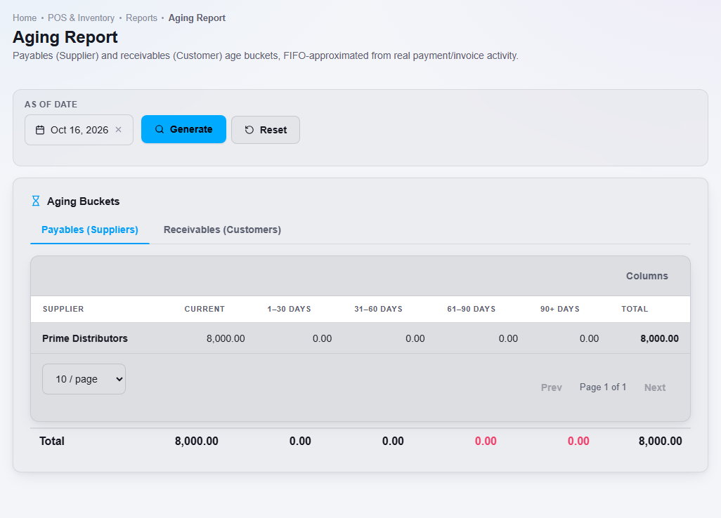Open POS & Inventory breadcrumb

pyautogui.click(x=81, y=18)
